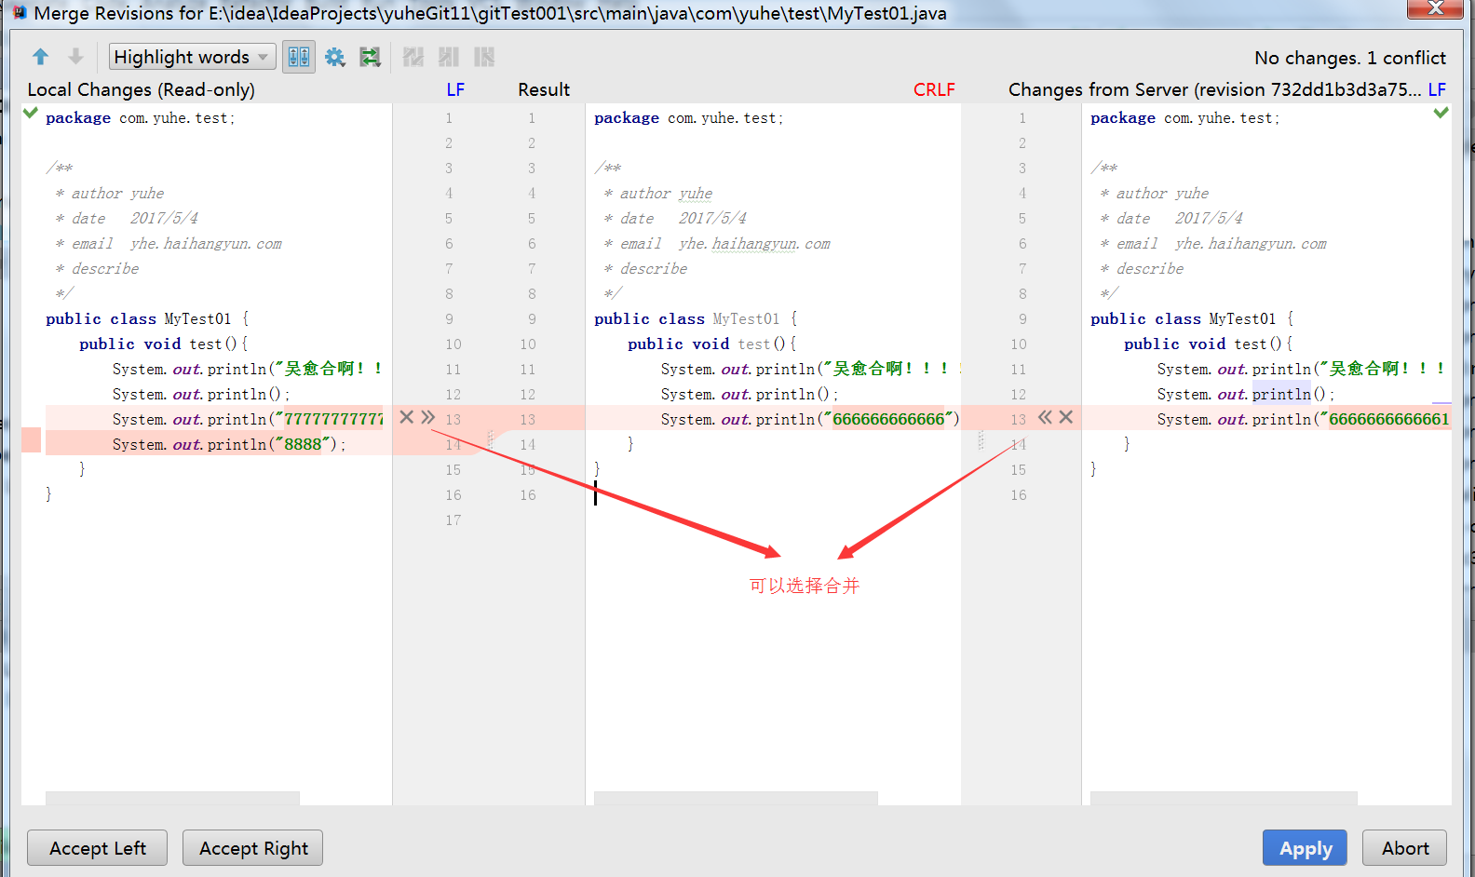Click 'public void test()' in Local Changes pane

163,344
